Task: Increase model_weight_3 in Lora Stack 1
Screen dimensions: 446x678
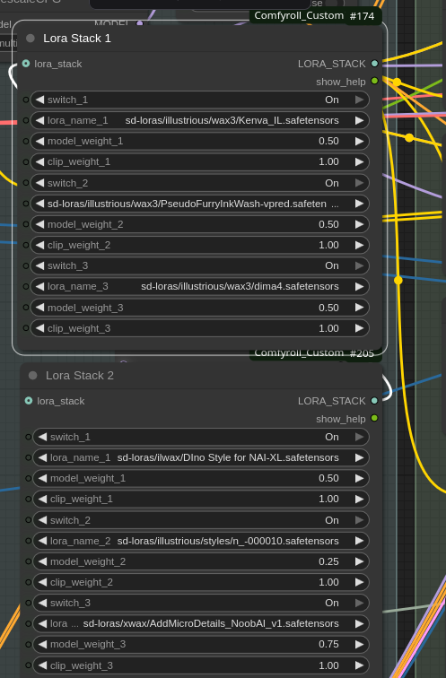Action: click(360, 308)
